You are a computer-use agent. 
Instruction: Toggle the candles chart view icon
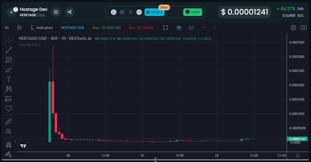point(179,28)
